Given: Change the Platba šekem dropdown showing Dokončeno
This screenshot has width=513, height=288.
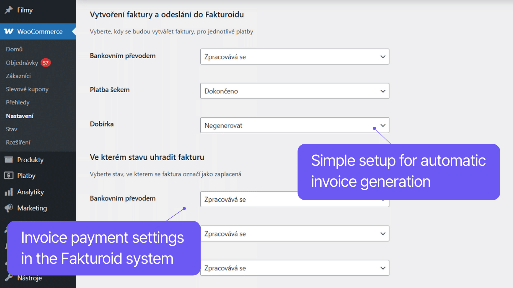Looking at the screenshot, I should 295,91.
